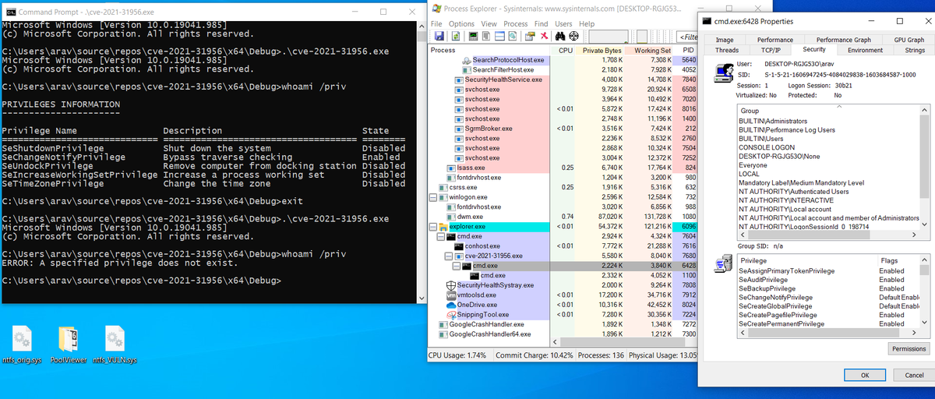Click the binoculars Find Handle icon
Screen dimensions: 935x399
(560, 36)
